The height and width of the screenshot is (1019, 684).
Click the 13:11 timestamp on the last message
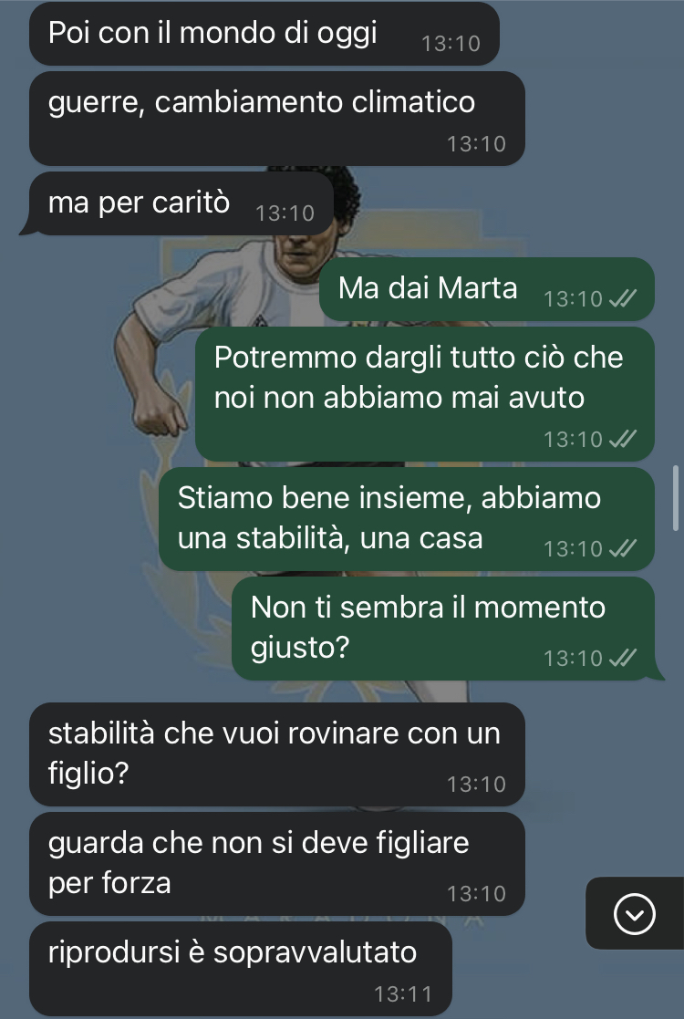point(403,993)
